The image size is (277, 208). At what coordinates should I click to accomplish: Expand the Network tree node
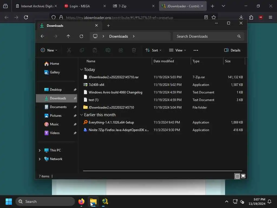tap(39, 159)
